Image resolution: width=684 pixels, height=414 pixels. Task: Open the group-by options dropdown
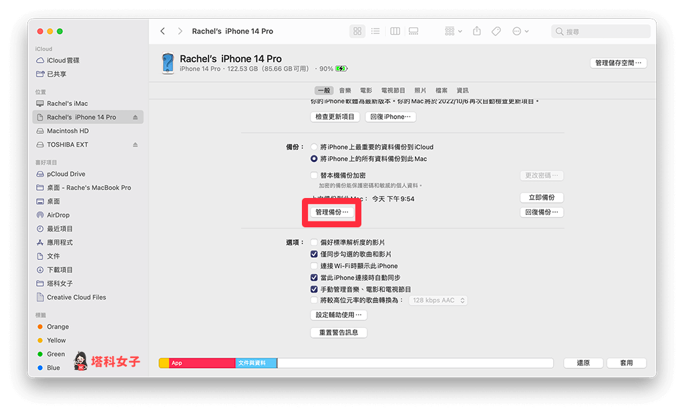pyautogui.click(x=454, y=31)
